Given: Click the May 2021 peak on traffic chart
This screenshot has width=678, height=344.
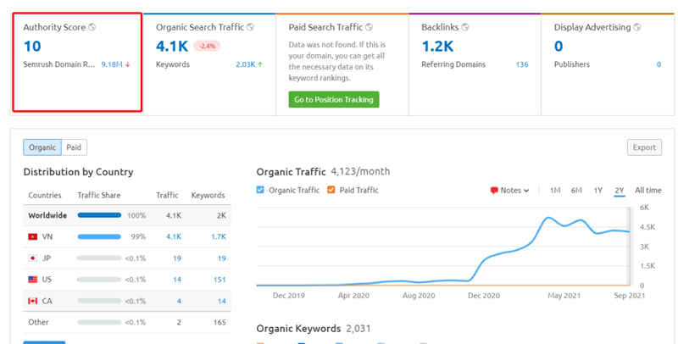Looking at the screenshot, I should pyautogui.click(x=548, y=218).
